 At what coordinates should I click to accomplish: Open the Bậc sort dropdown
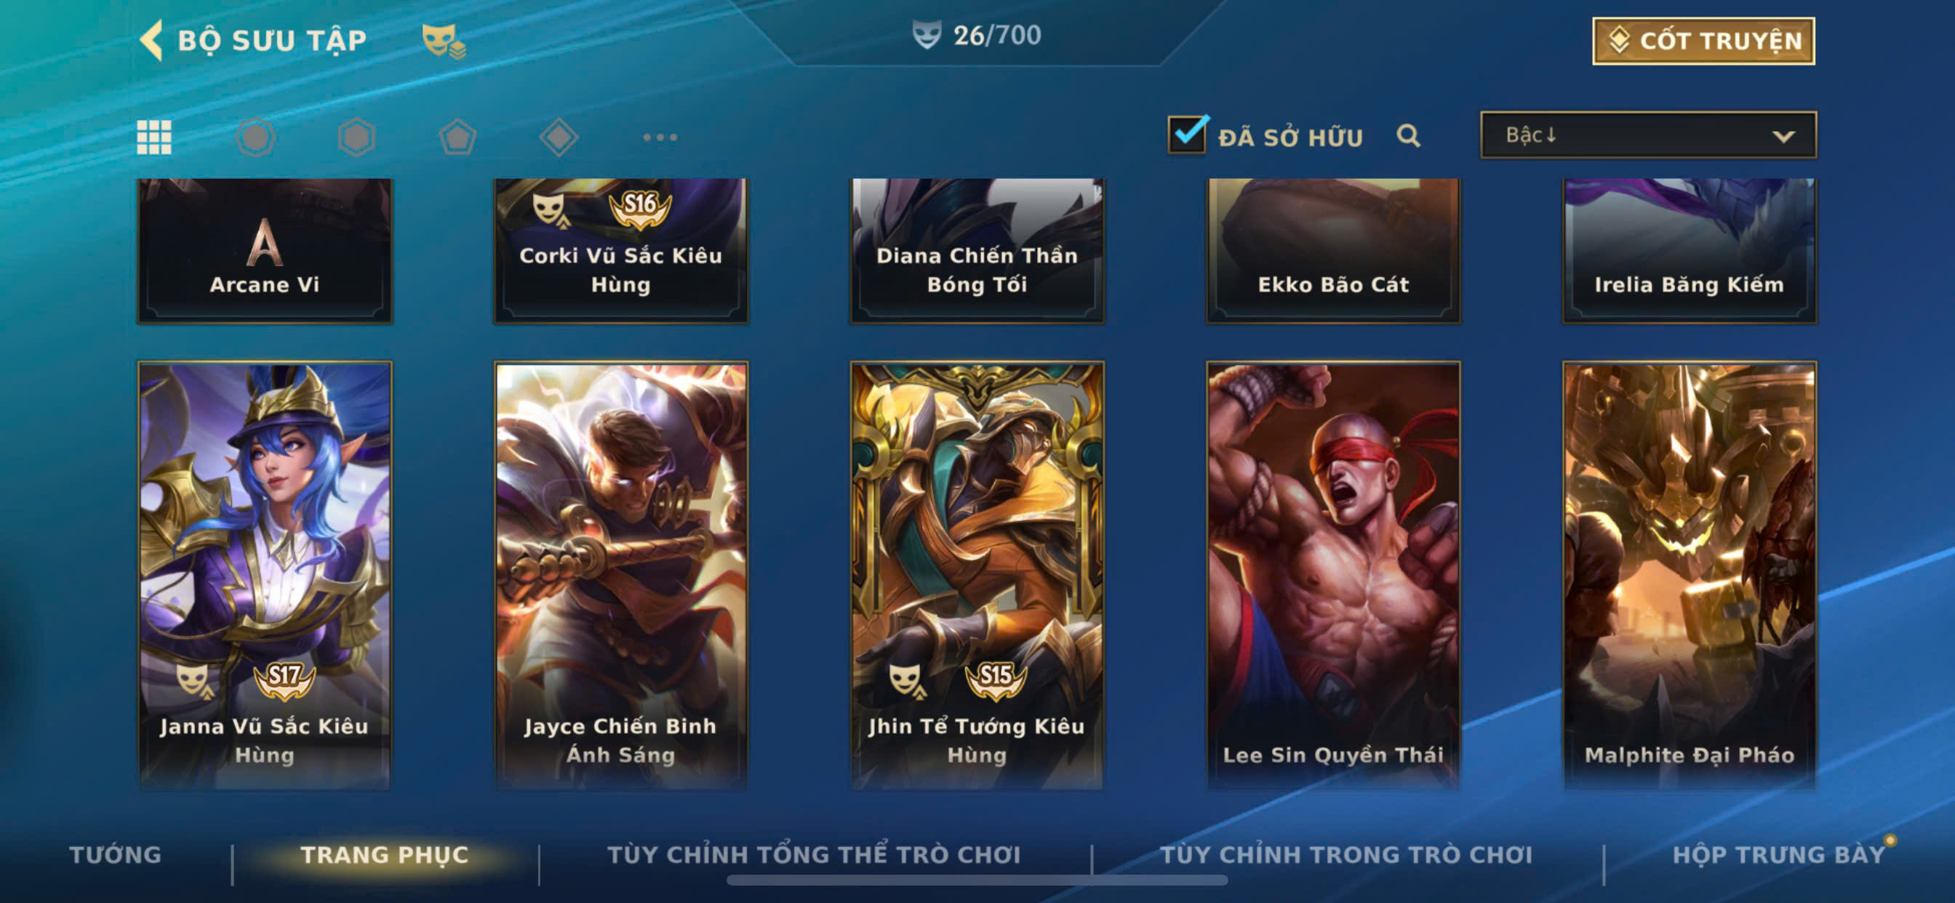(x=1648, y=135)
